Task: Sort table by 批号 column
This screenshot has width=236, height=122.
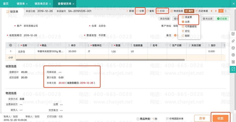Action: [x=151, y=45]
